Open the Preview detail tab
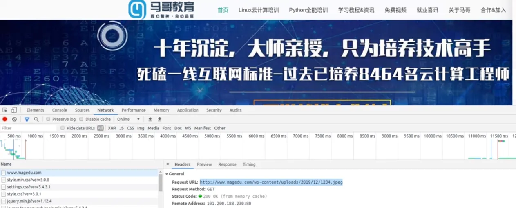Image resolution: width=516 pixels, height=208 pixels. (x=204, y=164)
